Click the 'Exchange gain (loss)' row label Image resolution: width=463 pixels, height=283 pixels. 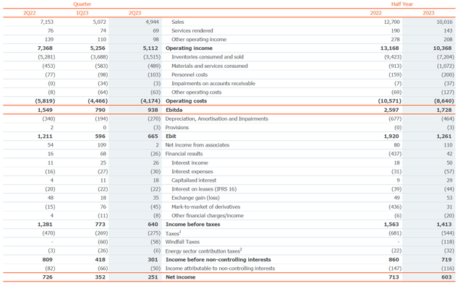[x=196, y=198]
